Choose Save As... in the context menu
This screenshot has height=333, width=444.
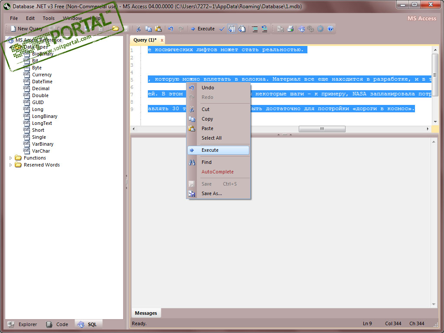[219, 194]
